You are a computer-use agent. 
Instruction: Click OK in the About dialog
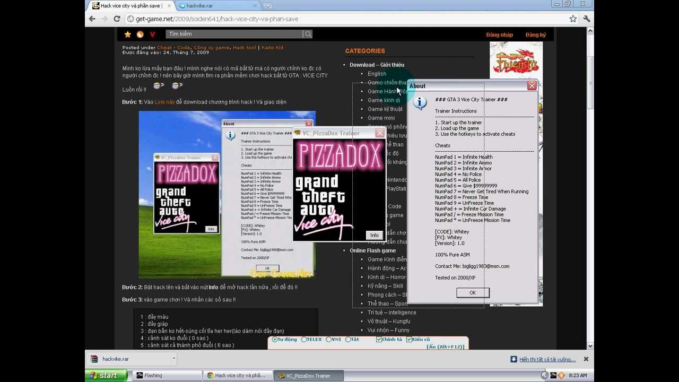(x=473, y=293)
